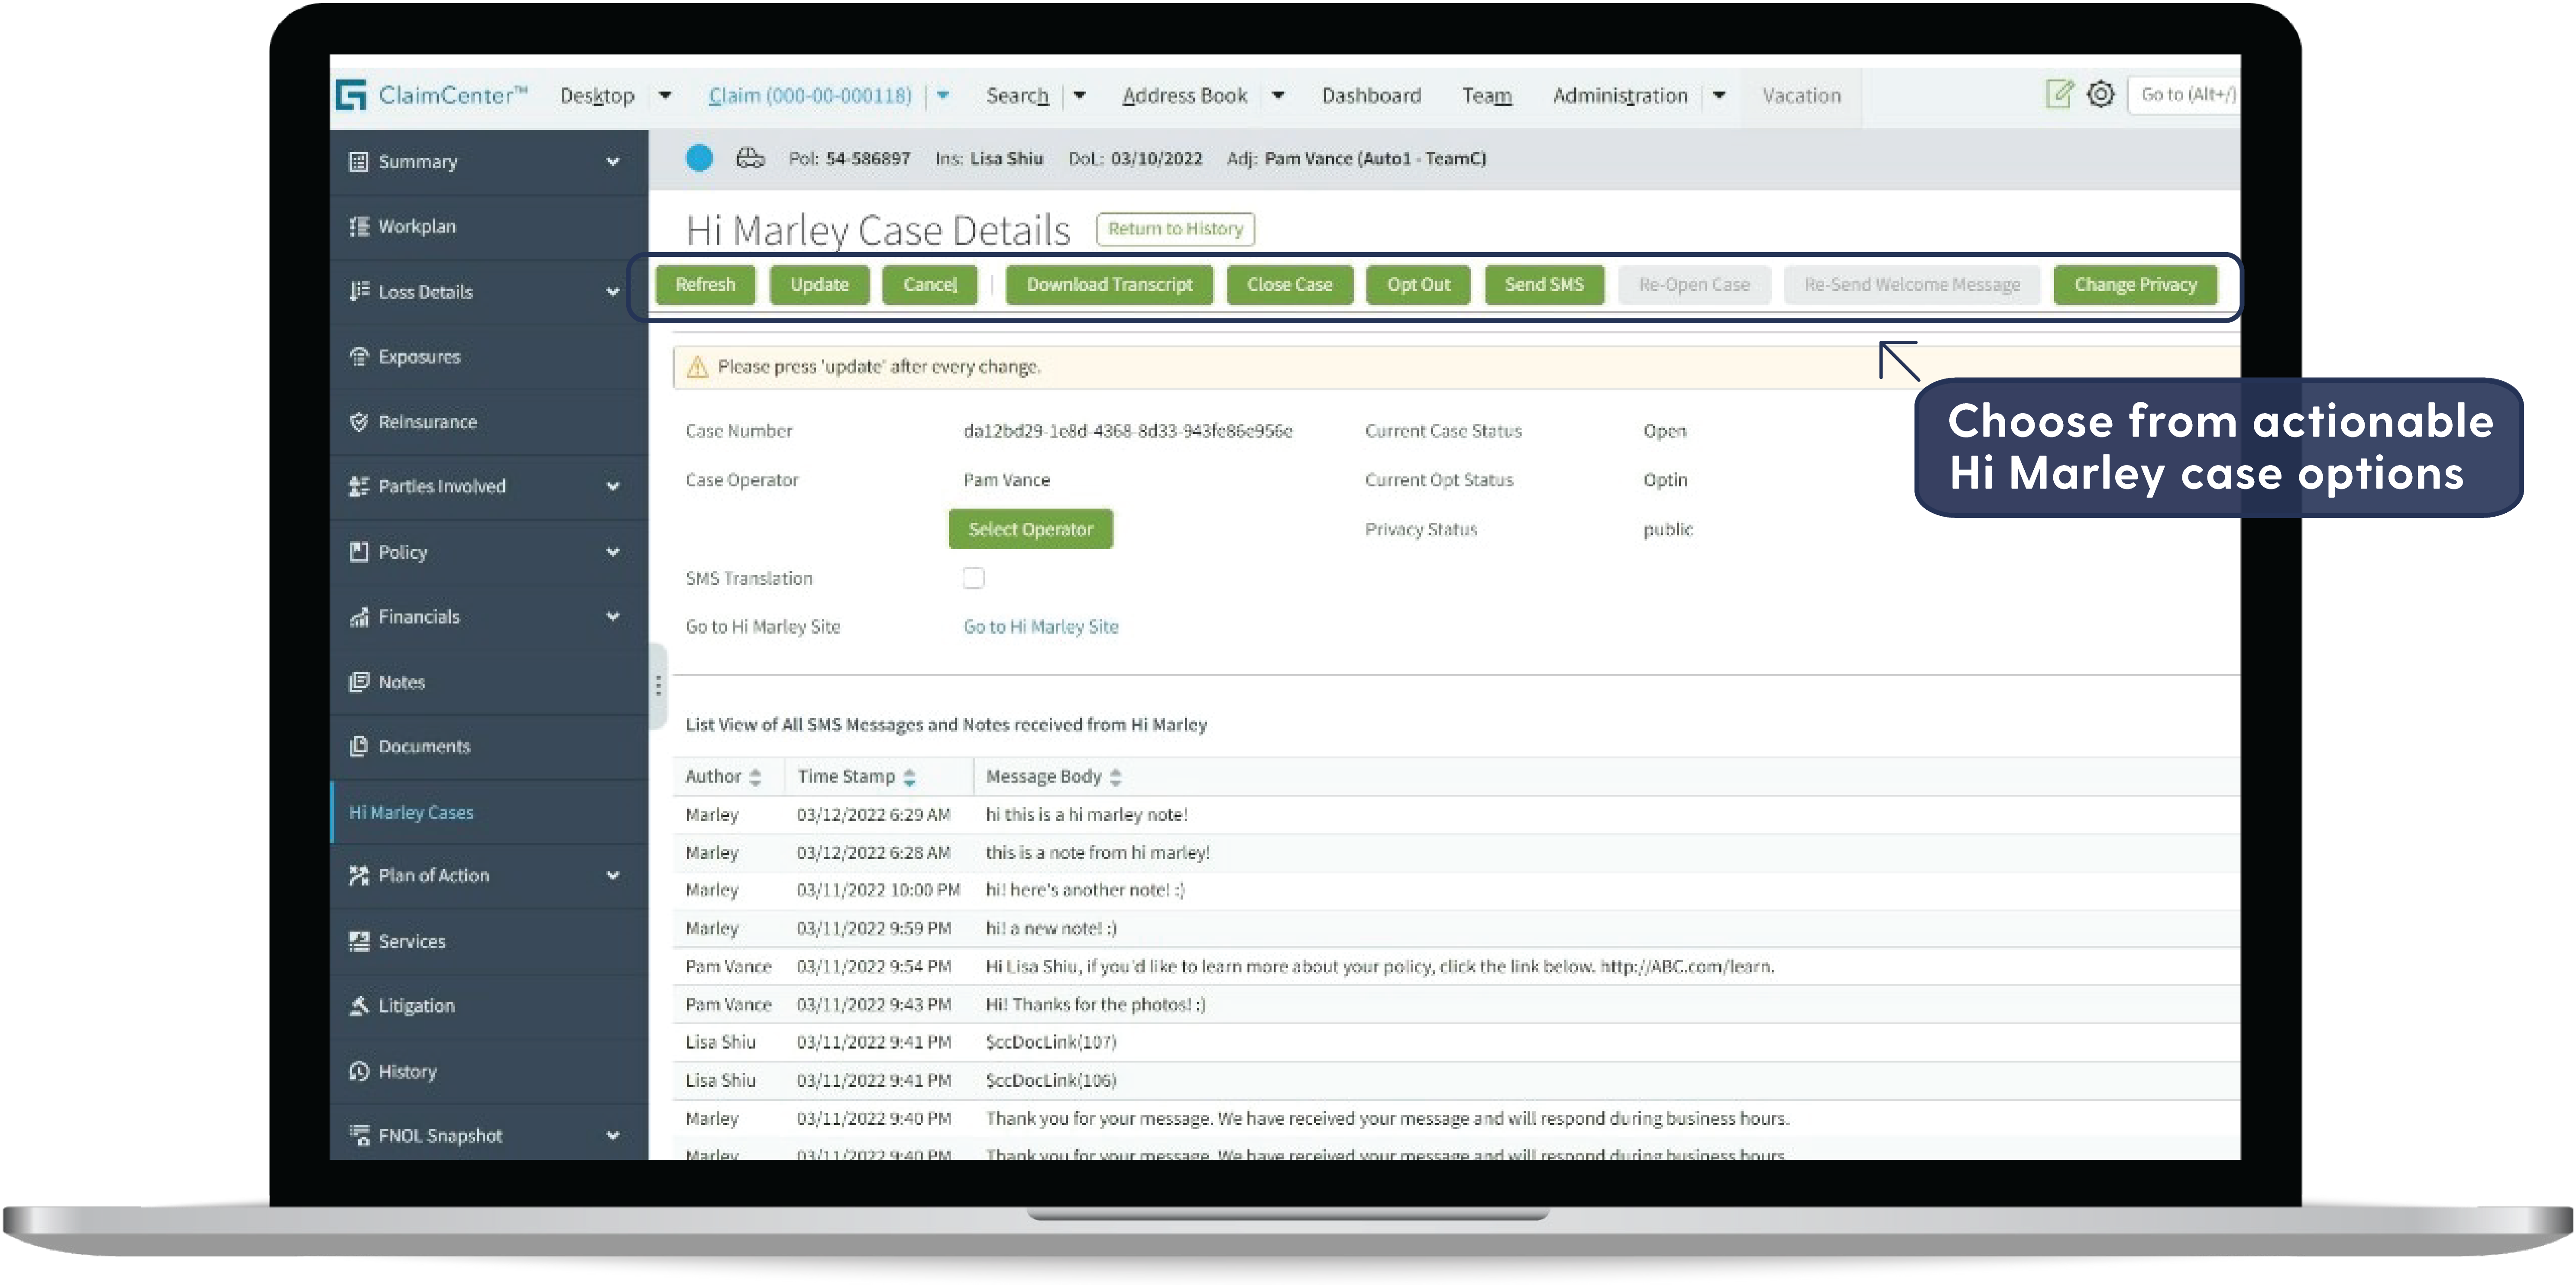Expand the Loss Details sidebar chevron
This screenshot has height=1285, width=2576.
point(613,292)
